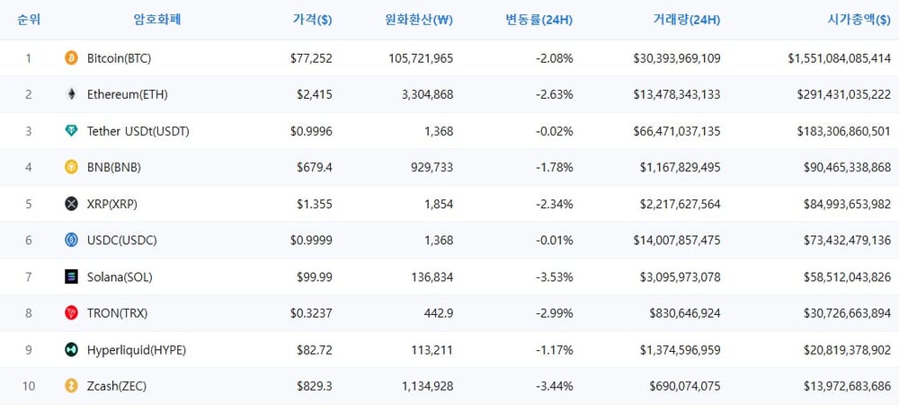Click the Solana square logo icon
The image size is (899, 412).
pyautogui.click(x=71, y=277)
